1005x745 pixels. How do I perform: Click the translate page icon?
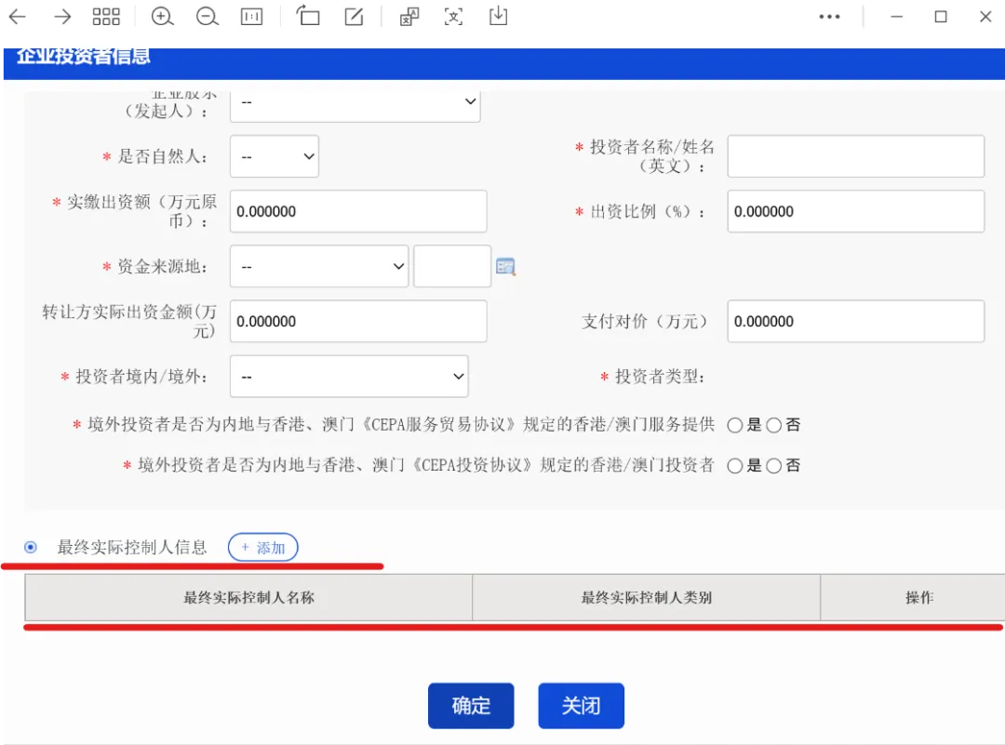tap(409, 16)
